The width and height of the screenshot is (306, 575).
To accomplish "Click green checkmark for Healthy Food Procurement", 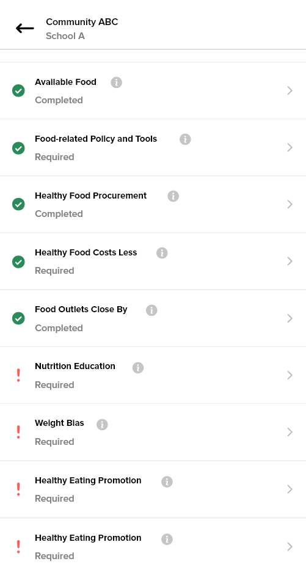I will pos(18,204).
